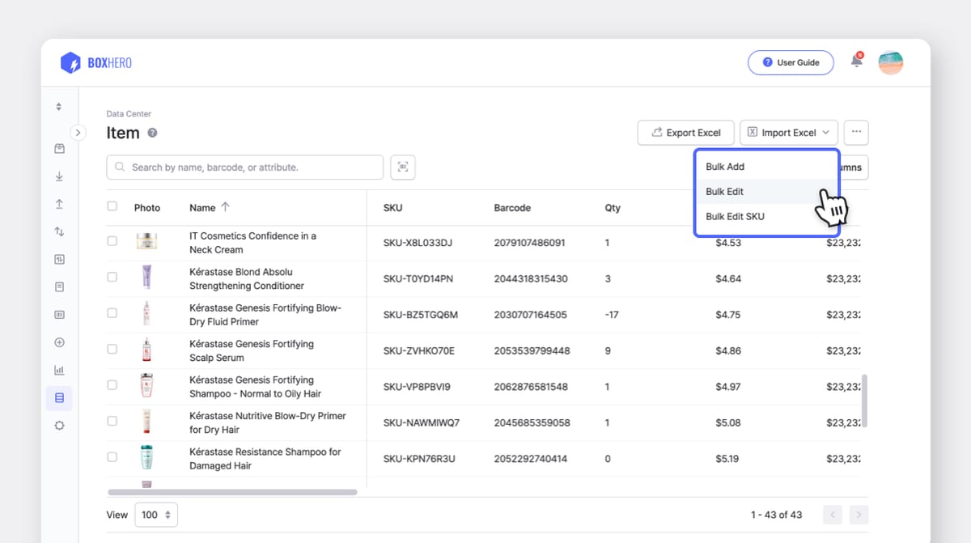Click the three-dot More actions icon
This screenshot has height=543, width=971.
(x=855, y=132)
